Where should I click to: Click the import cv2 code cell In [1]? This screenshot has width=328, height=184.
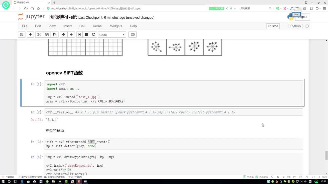pos(174,93)
